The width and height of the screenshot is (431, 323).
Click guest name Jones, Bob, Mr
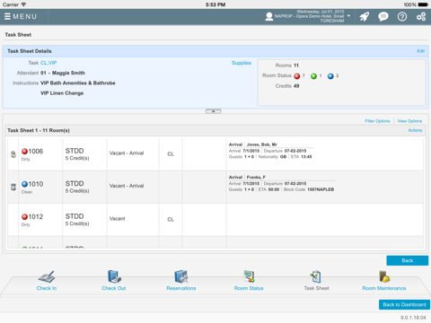262,144
